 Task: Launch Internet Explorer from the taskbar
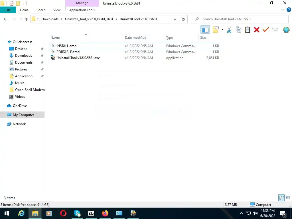(21, 213)
